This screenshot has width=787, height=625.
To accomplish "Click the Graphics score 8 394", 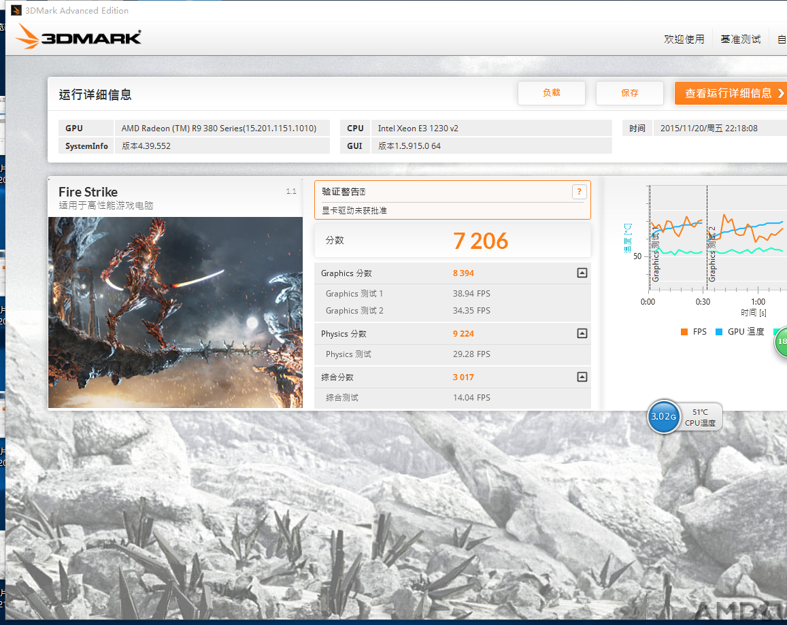I will coord(463,273).
